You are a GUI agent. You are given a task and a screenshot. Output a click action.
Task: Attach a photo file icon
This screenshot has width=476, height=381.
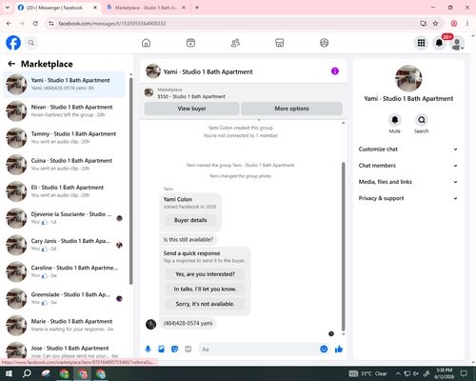pyautogui.click(x=161, y=350)
